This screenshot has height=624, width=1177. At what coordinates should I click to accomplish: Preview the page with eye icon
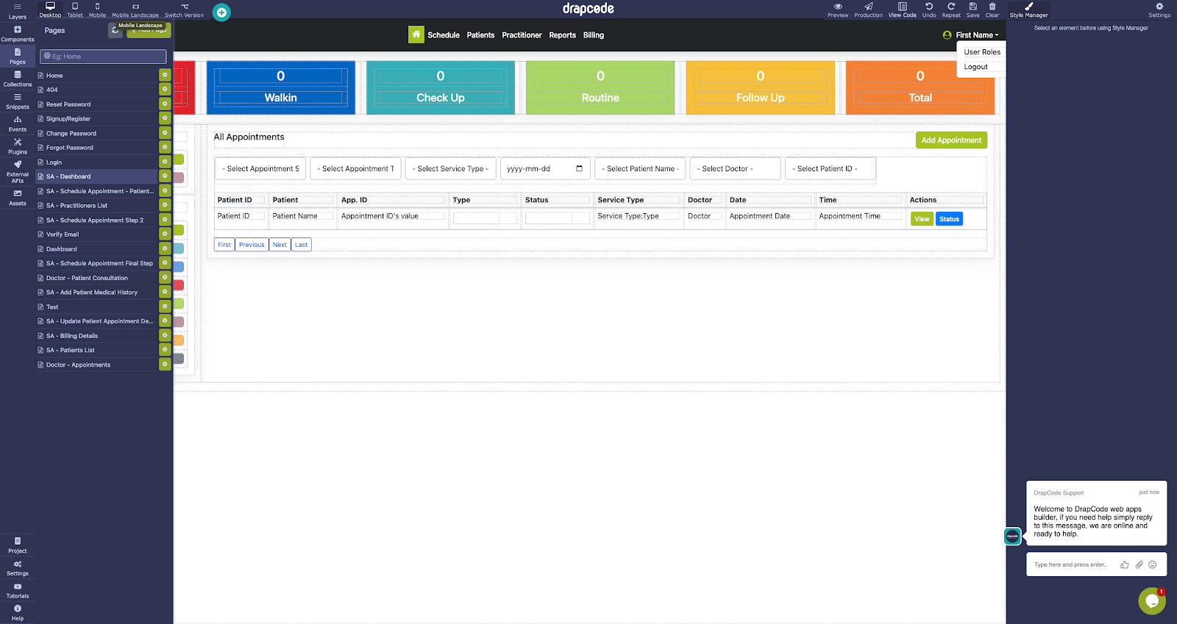[838, 10]
